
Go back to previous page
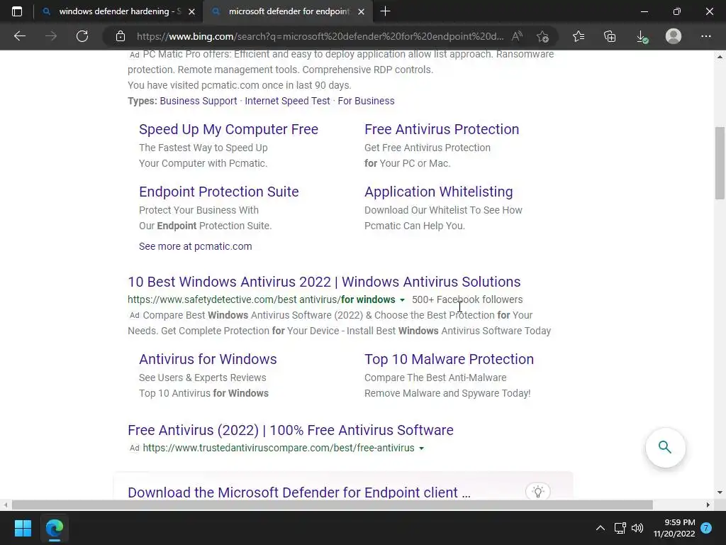pyautogui.click(x=19, y=36)
